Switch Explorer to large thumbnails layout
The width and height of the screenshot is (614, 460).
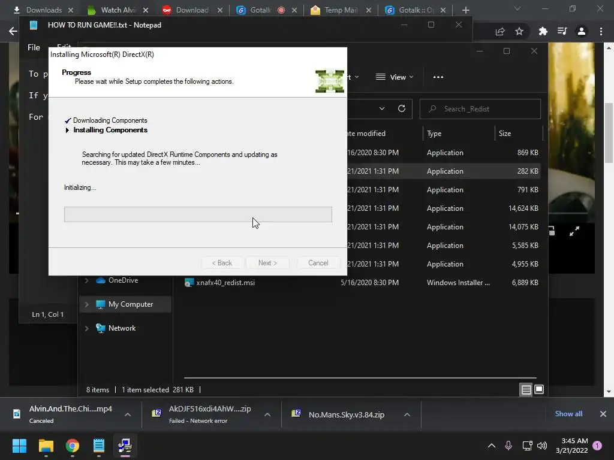pyautogui.click(x=539, y=389)
